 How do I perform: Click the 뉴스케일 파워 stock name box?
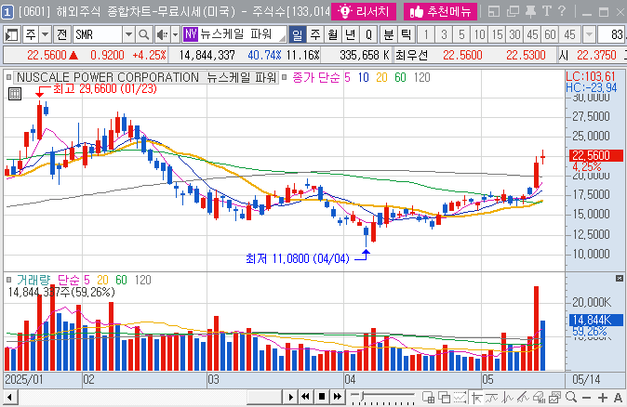click(234, 34)
